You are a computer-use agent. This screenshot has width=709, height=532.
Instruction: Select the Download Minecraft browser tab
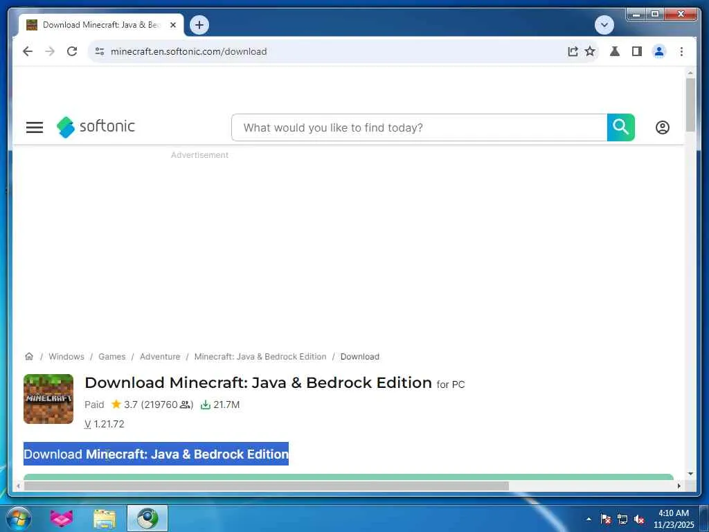pos(101,25)
